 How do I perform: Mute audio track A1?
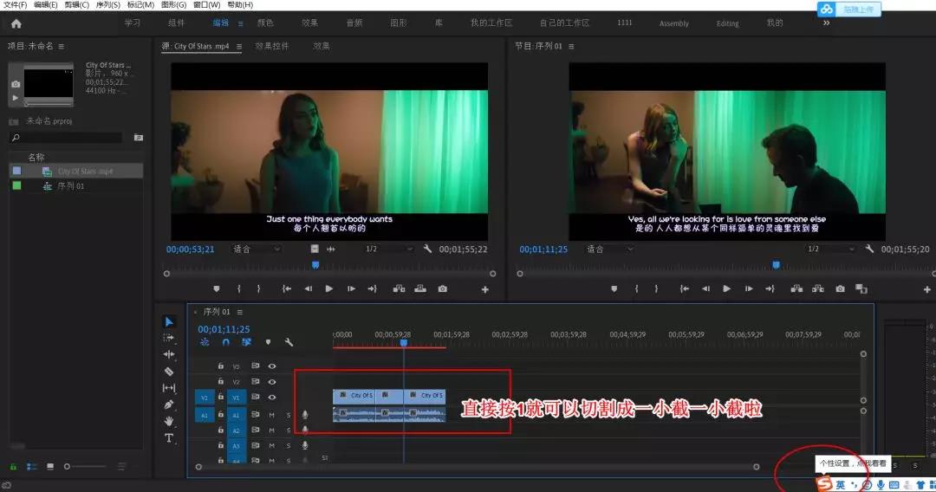click(x=271, y=415)
